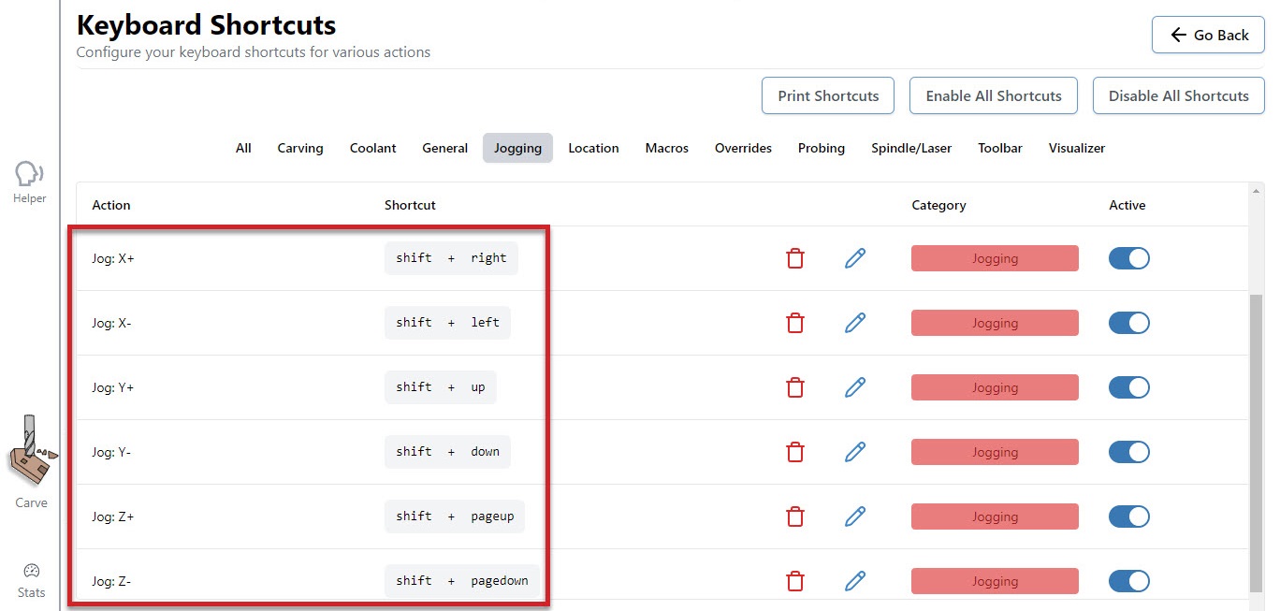The image size is (1280, 611).
Task: Edit the Jog: X+ shortcut
Action: (854, 258)
